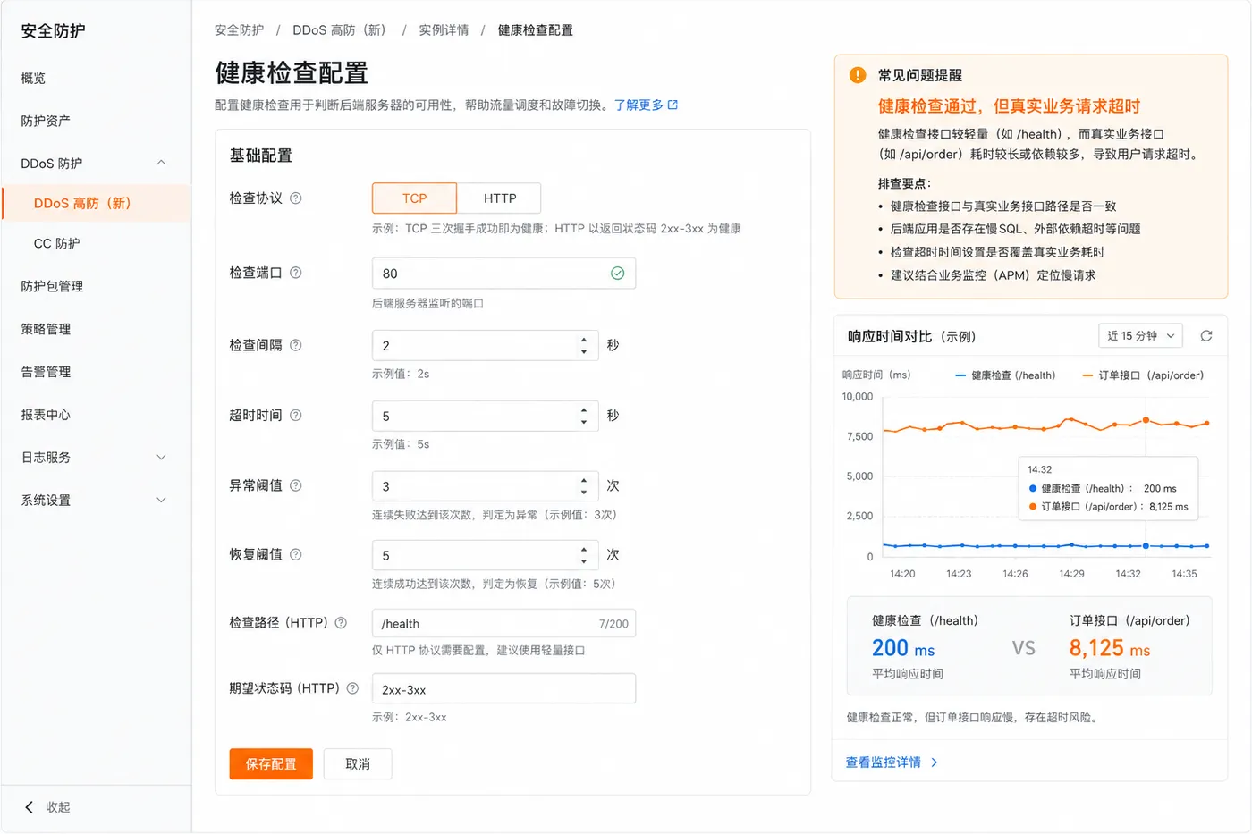Click the help icon beside 期望状态码 (HTTP)

tap(352, 688)
